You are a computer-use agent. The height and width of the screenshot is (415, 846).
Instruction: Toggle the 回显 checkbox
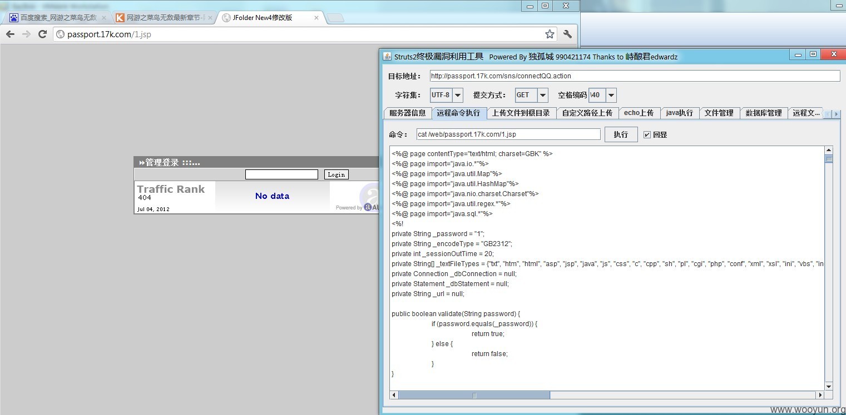click(x=647, y=134)
